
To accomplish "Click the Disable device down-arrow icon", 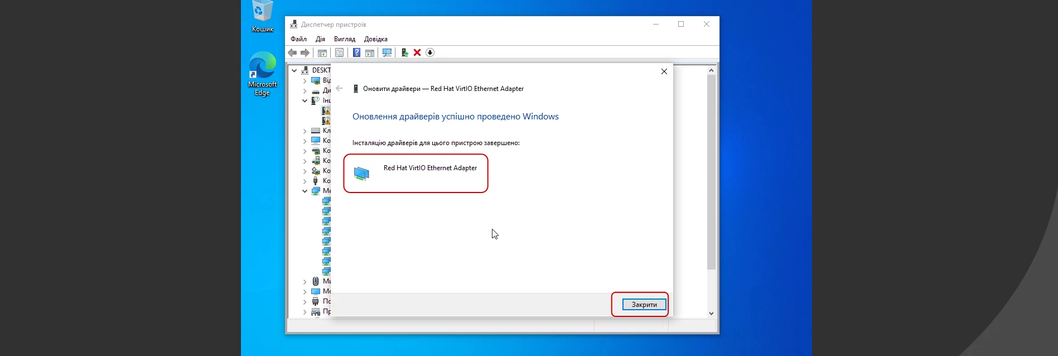I will pos(430,52).
